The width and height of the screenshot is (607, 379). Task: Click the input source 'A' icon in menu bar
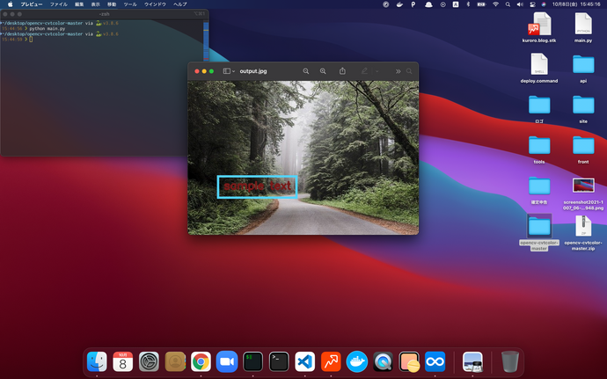(x=456, y=4)
